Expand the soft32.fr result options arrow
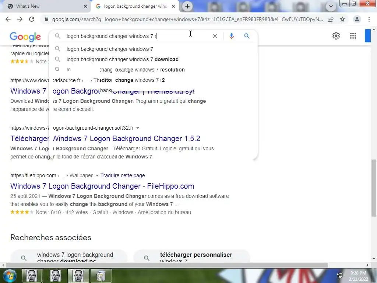 pyautogui.click(x=138, y=128)
